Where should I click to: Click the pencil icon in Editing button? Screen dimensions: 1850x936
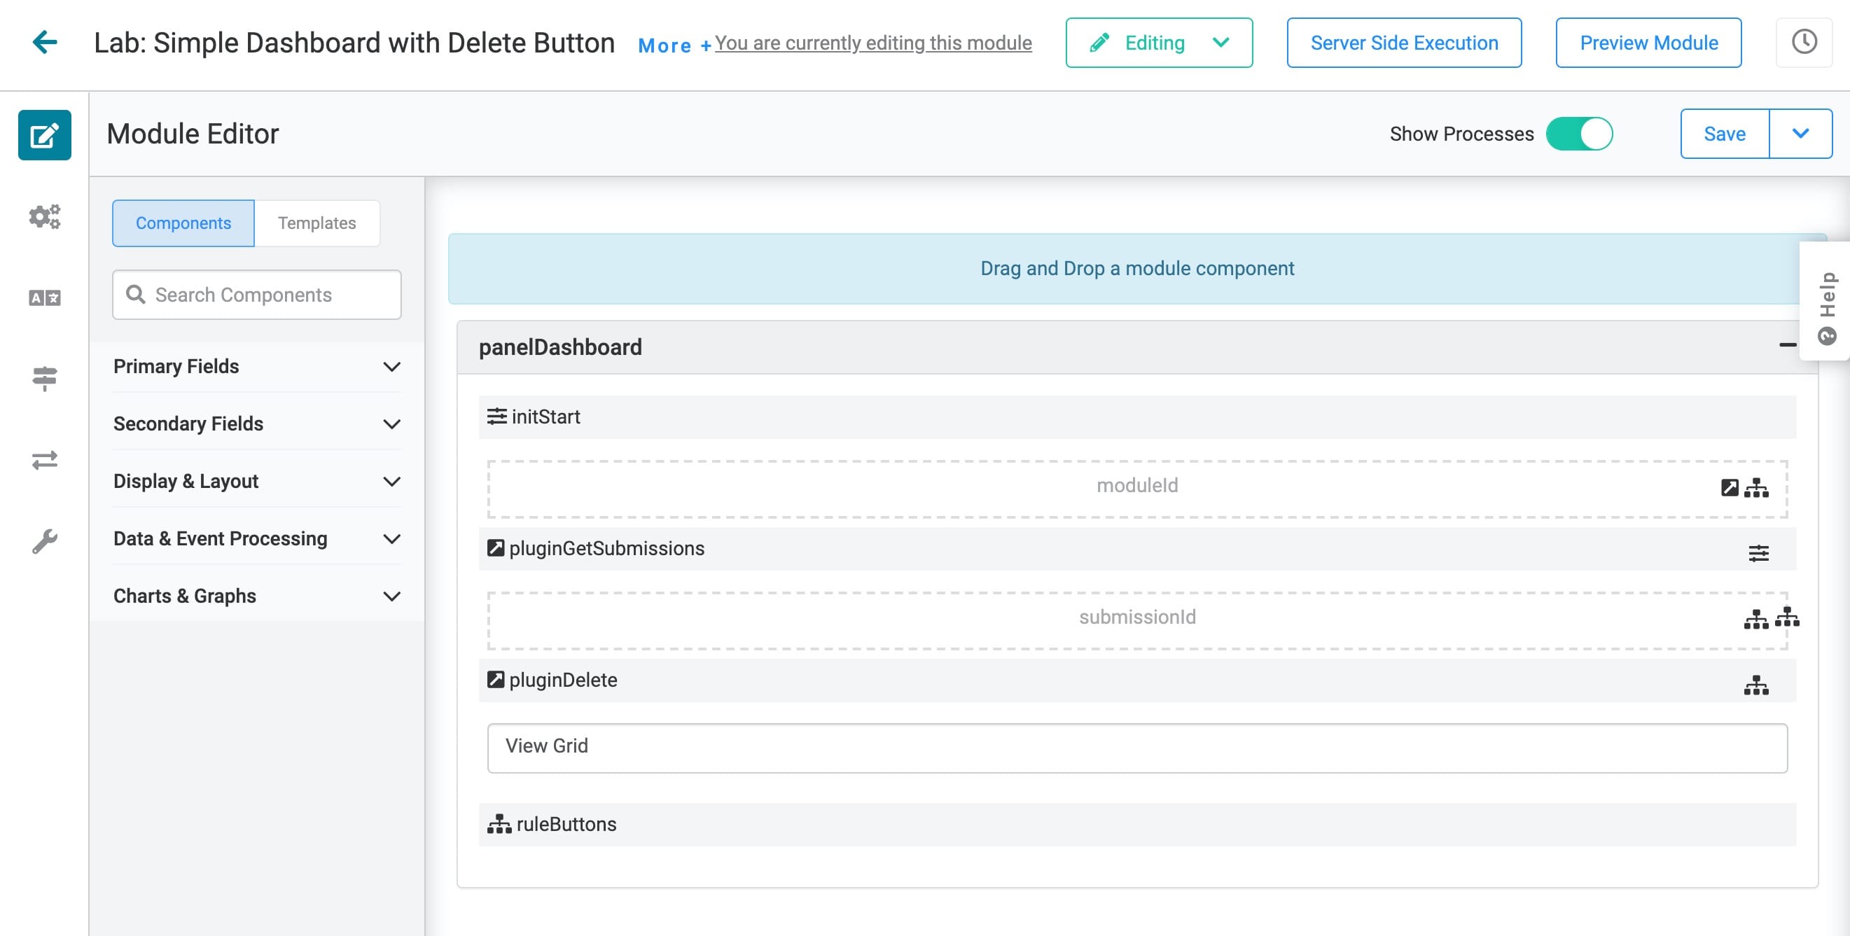click(1099, 43)
